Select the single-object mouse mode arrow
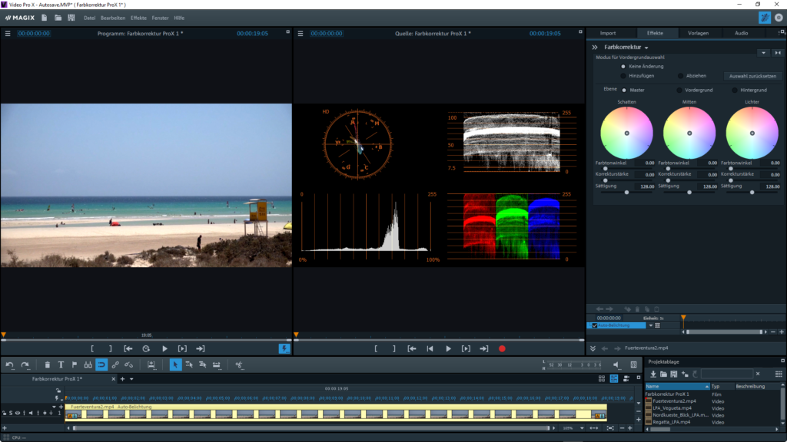Viewport: 787px width, 442px height. (x=174, y=364)
